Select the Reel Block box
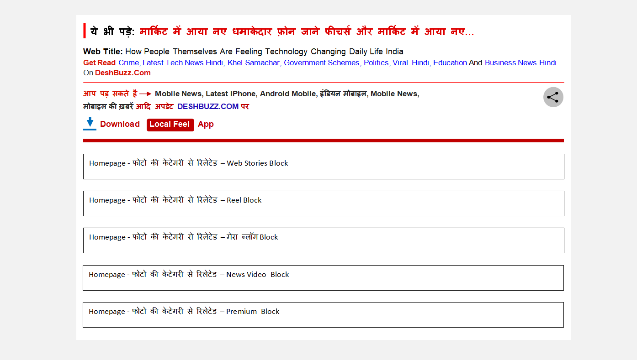This screenshot has height=360, width=637. [x=323, y=203]
